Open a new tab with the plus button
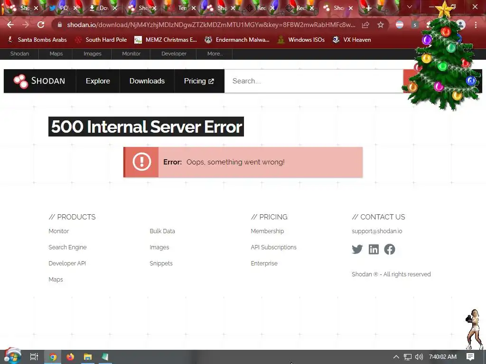 (368, 8)
